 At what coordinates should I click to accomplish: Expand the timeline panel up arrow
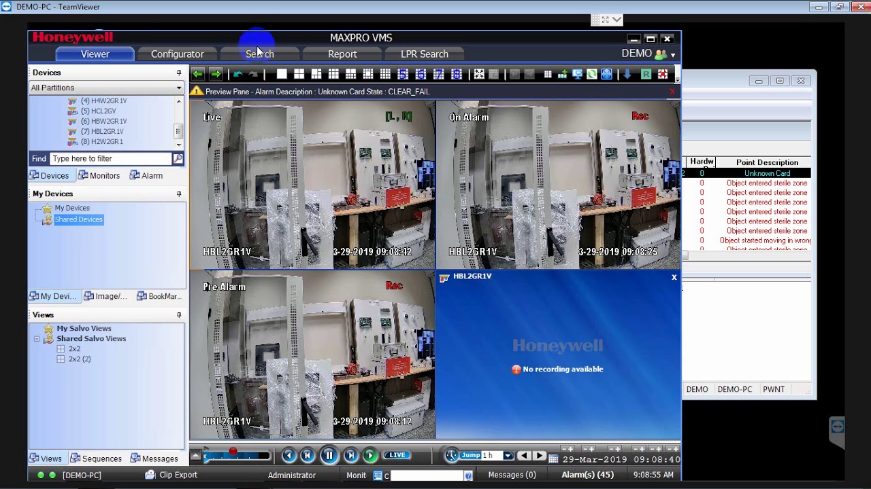click(x=196, y=455)
